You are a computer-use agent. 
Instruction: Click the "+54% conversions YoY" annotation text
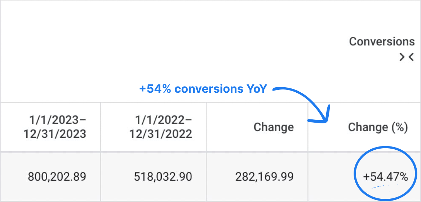(203, 89)
